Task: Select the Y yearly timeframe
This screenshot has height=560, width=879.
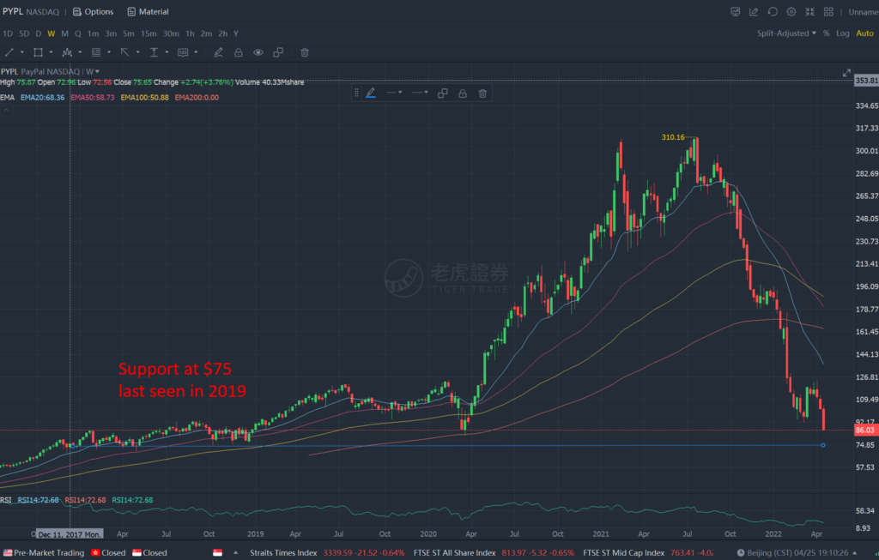Action: 236,33
